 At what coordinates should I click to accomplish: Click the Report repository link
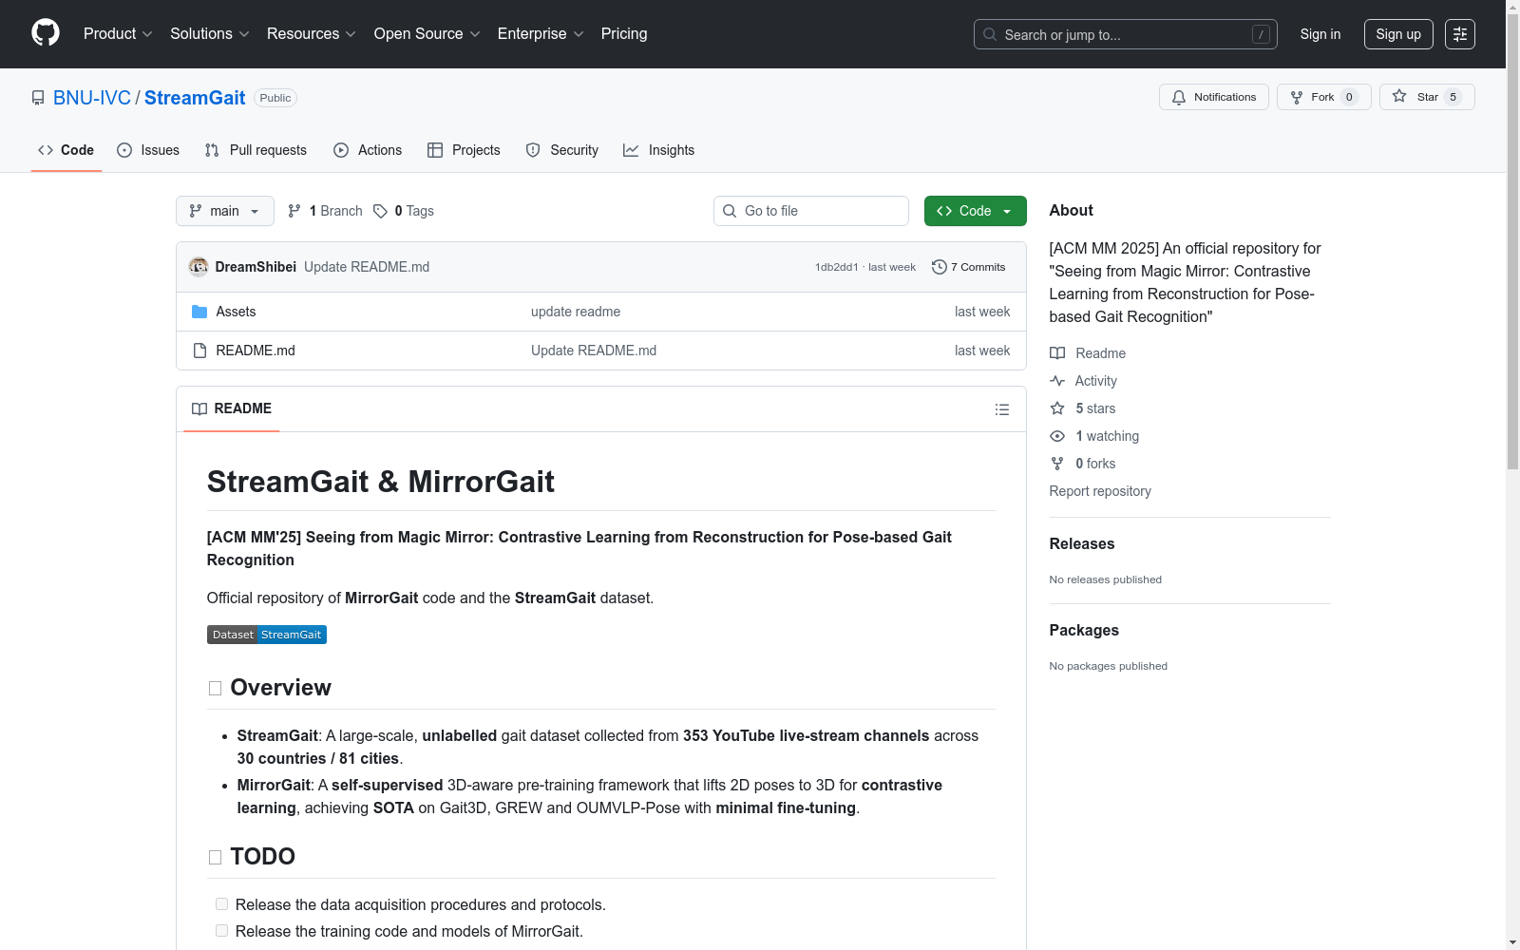click(1100, 491)
